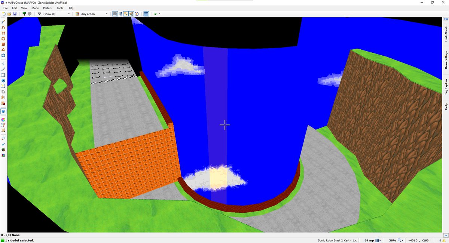
Task: Open the Help side tab
Action: click(446, 107)
